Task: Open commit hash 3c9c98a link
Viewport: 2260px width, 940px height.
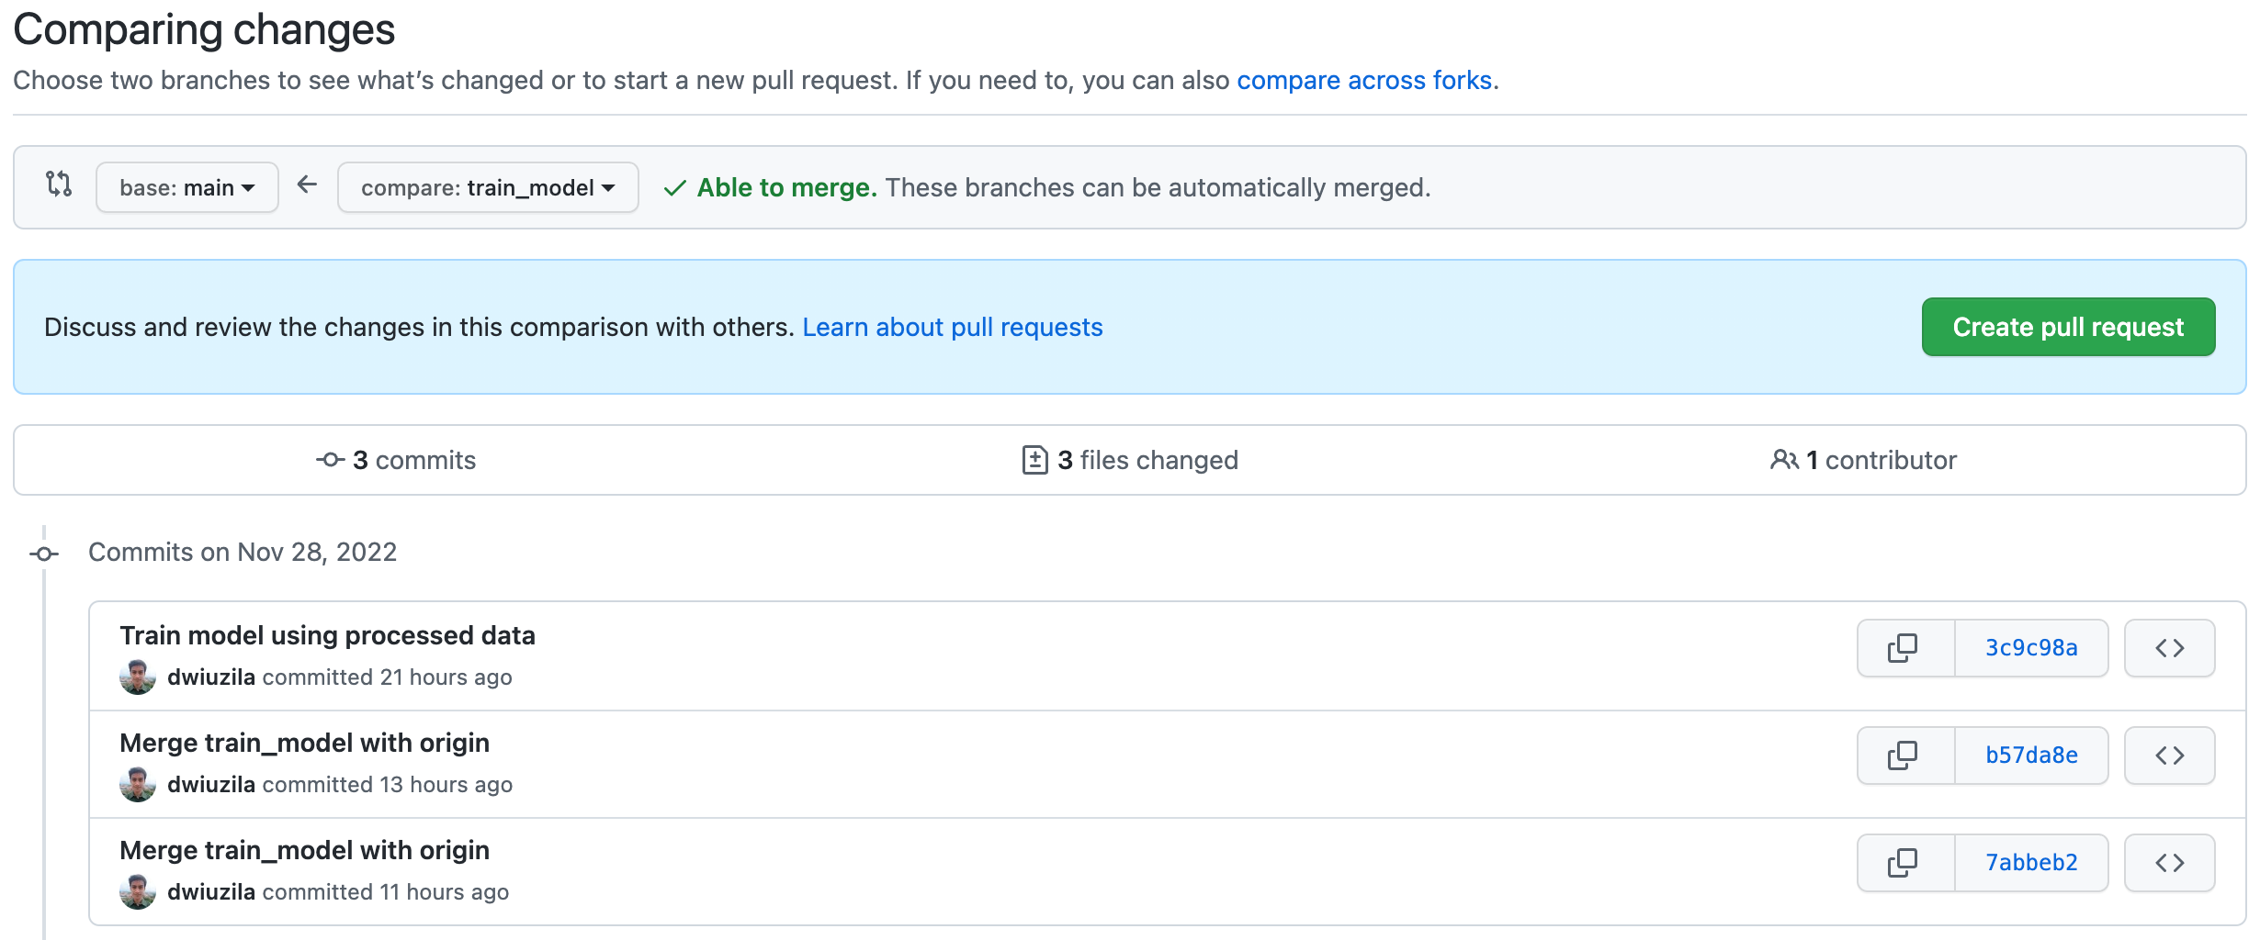Action: [2031, 648]
